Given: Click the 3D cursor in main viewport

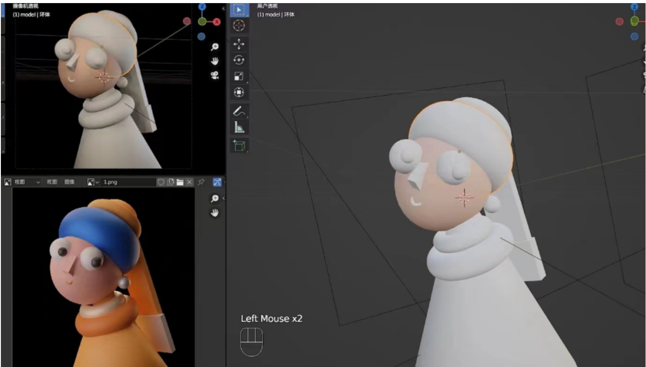Looking at the screenshot, I should (x=464, y=198).
